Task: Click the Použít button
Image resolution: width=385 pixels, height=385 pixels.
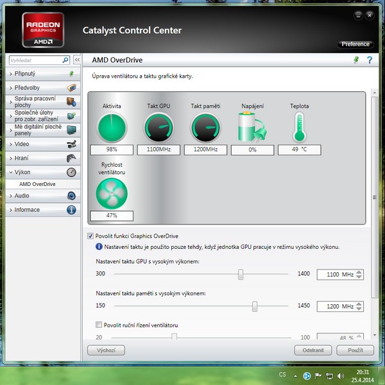Action: 355,350
